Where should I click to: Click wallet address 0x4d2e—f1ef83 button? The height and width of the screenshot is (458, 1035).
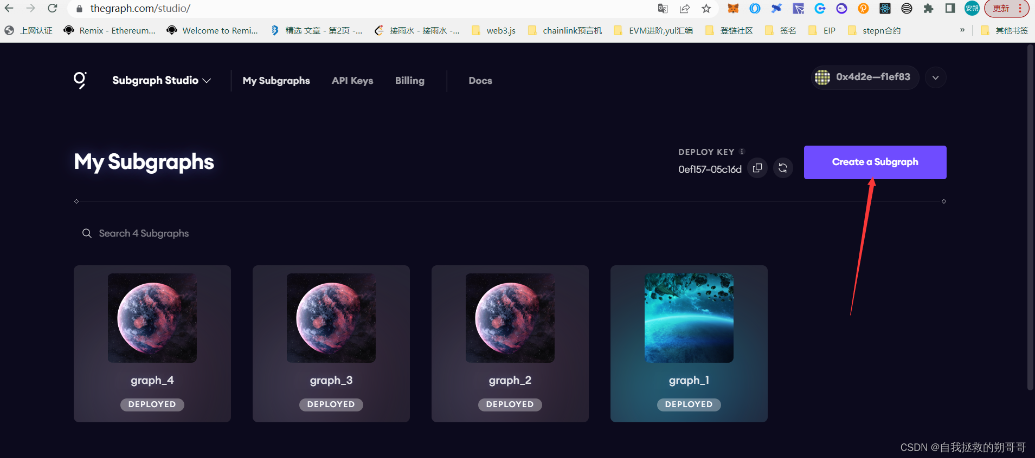(x=865, y=77)
